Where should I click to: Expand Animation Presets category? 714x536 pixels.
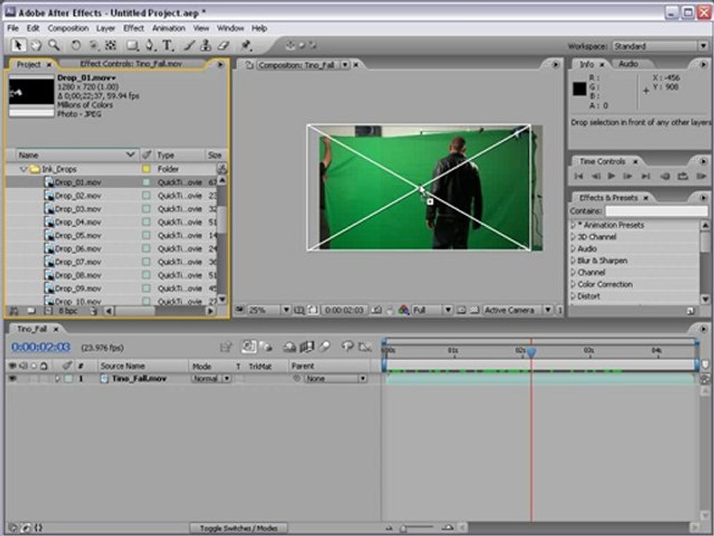[x=573, y=225]
